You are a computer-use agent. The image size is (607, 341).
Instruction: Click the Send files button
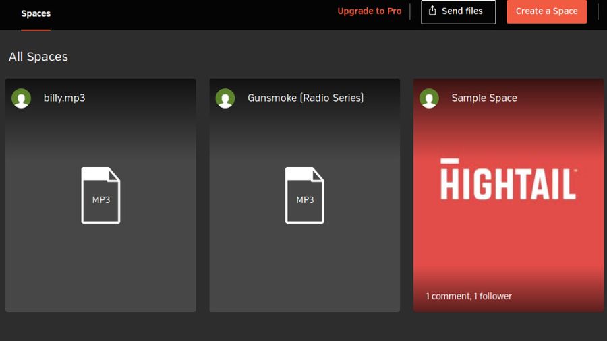[459, 11]
